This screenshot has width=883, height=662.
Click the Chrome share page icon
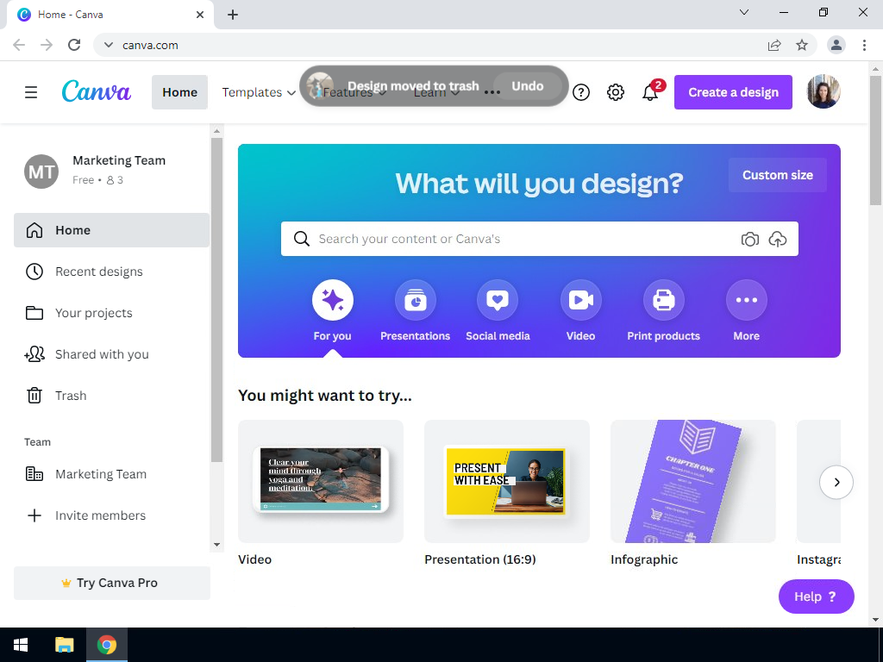[774, 45]
